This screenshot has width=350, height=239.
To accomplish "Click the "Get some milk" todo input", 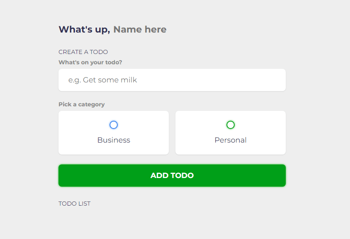I will pos(172,80).
